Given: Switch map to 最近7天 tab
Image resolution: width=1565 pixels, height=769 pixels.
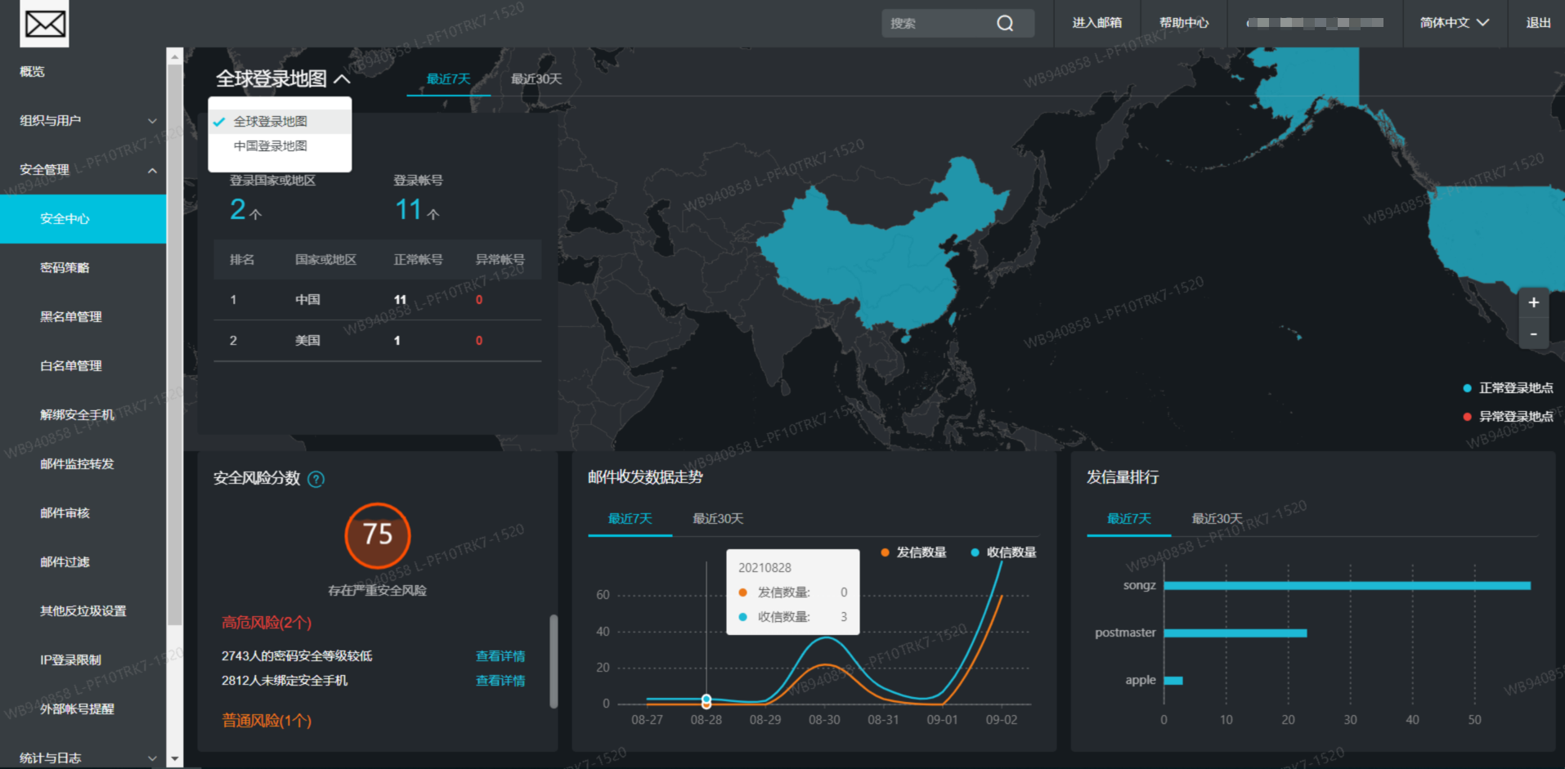Looking at the screenshot, I should coord(449,79).
